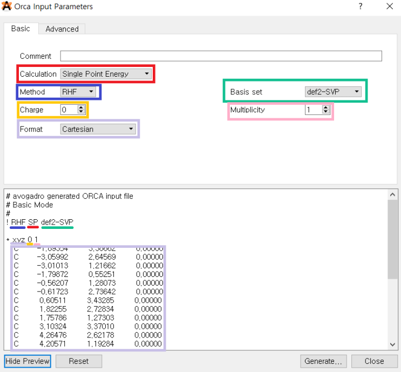This screenshot has height=372, width=401.
Task: Click the Comment text field
Action: click(221, 56)
